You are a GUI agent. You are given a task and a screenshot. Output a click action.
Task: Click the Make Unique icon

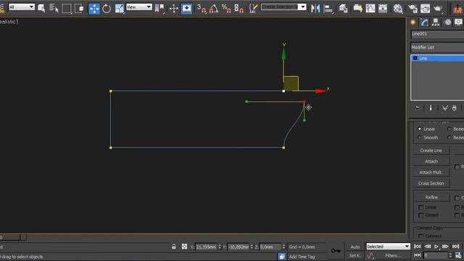pyautogui.click(x=444, y=108)
